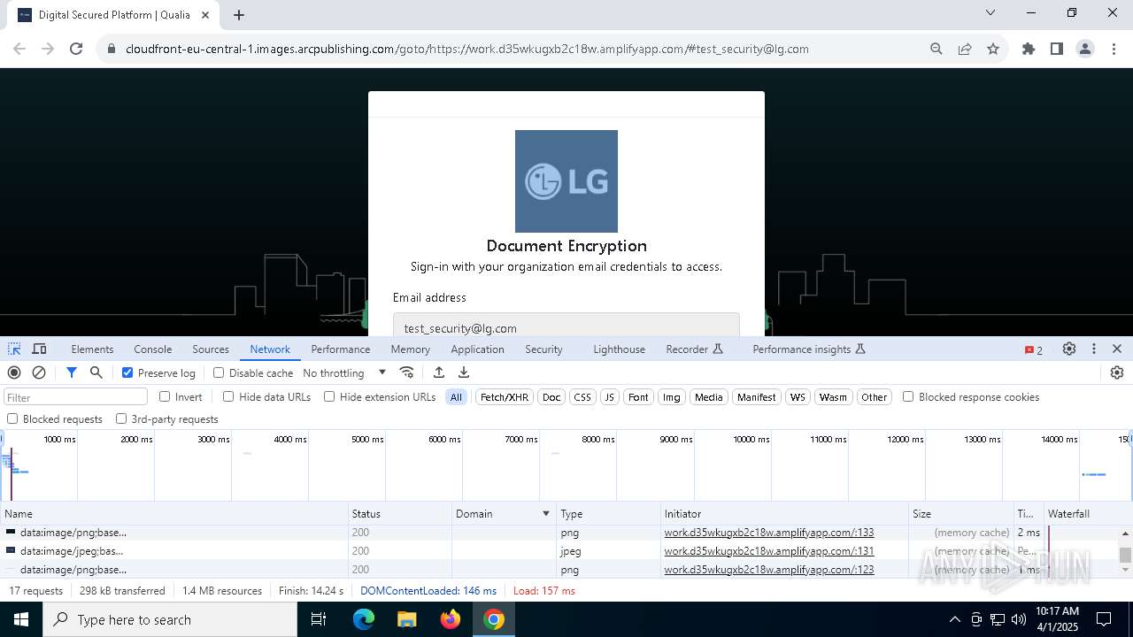Import a HAR file
This screenshot has width=1133, height=637.
pyautogui.click(x=439, y=373)
